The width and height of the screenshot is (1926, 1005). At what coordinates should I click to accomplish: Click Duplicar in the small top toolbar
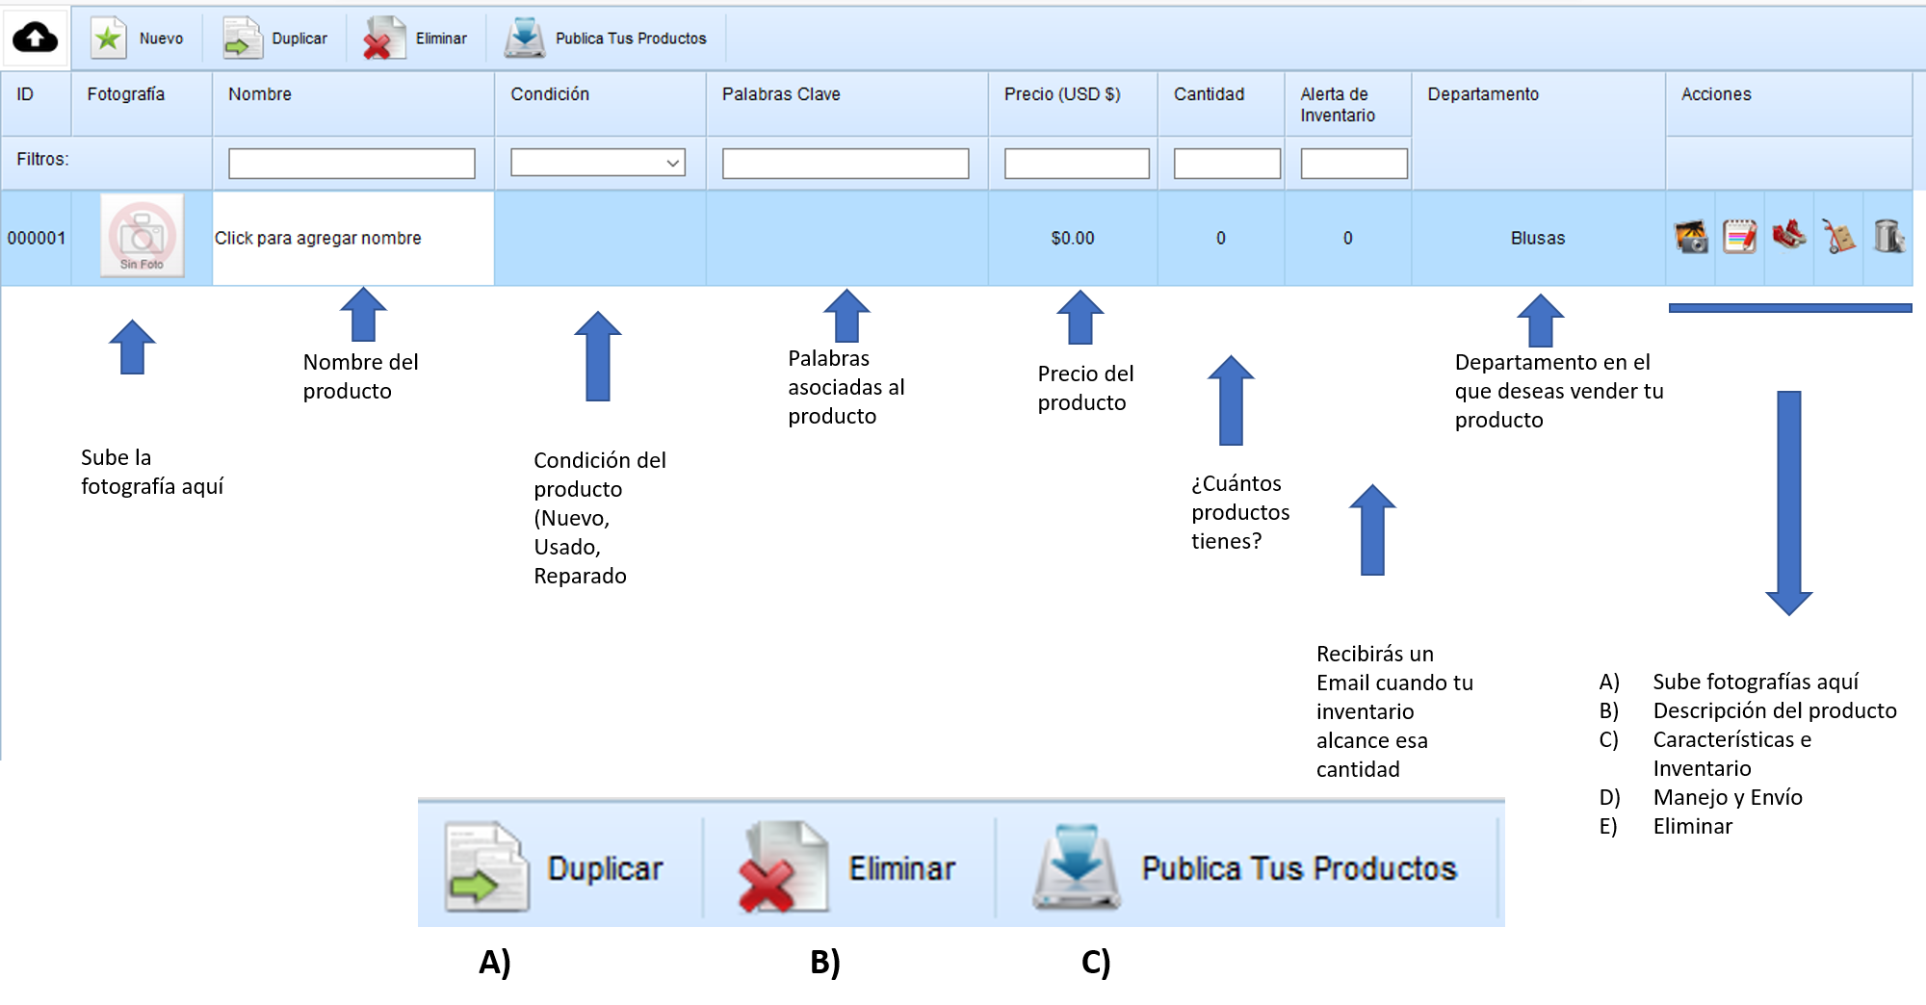pyautogui.click(x=276, y=39)
